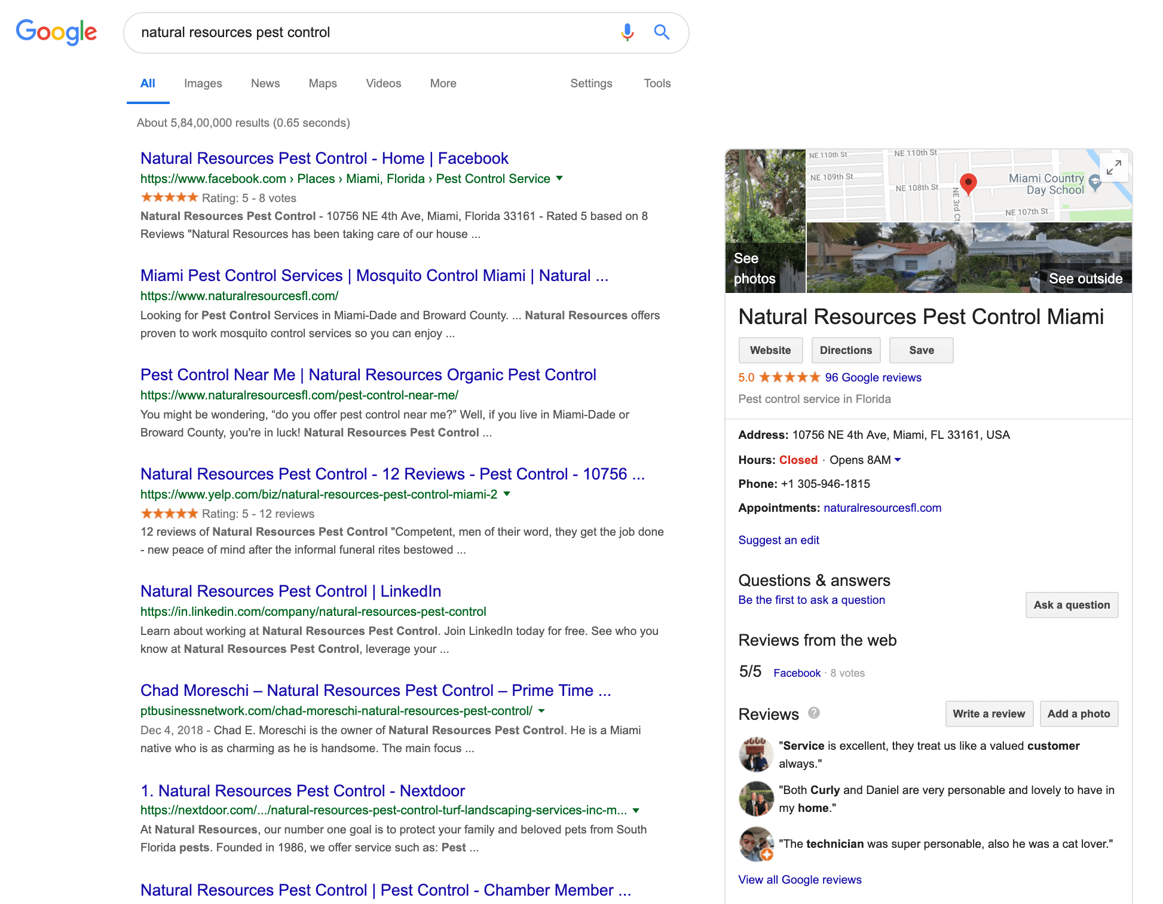Open 96 Google reviews link

click(x=873, y=377)
